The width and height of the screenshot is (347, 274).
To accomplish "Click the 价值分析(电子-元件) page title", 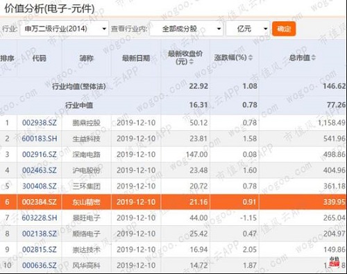I will click(49, 9).
